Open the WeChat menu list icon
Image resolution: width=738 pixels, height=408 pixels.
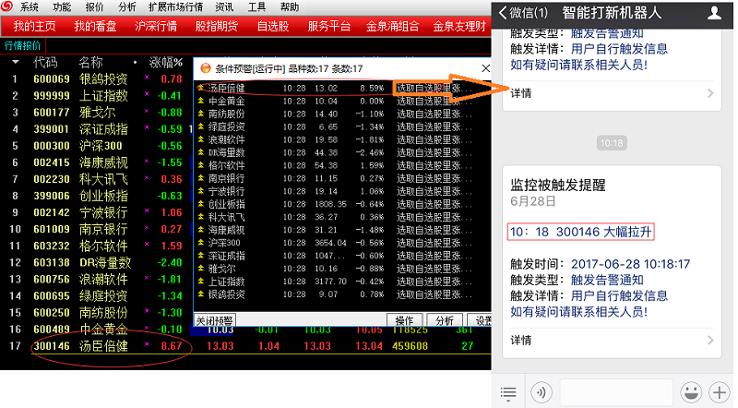[508, 393]
